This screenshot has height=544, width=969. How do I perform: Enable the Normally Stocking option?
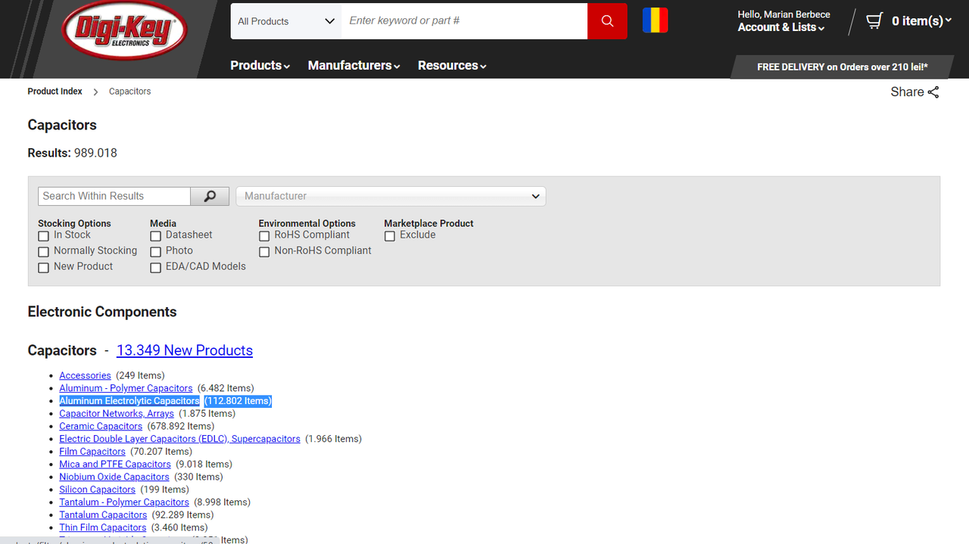43,252
